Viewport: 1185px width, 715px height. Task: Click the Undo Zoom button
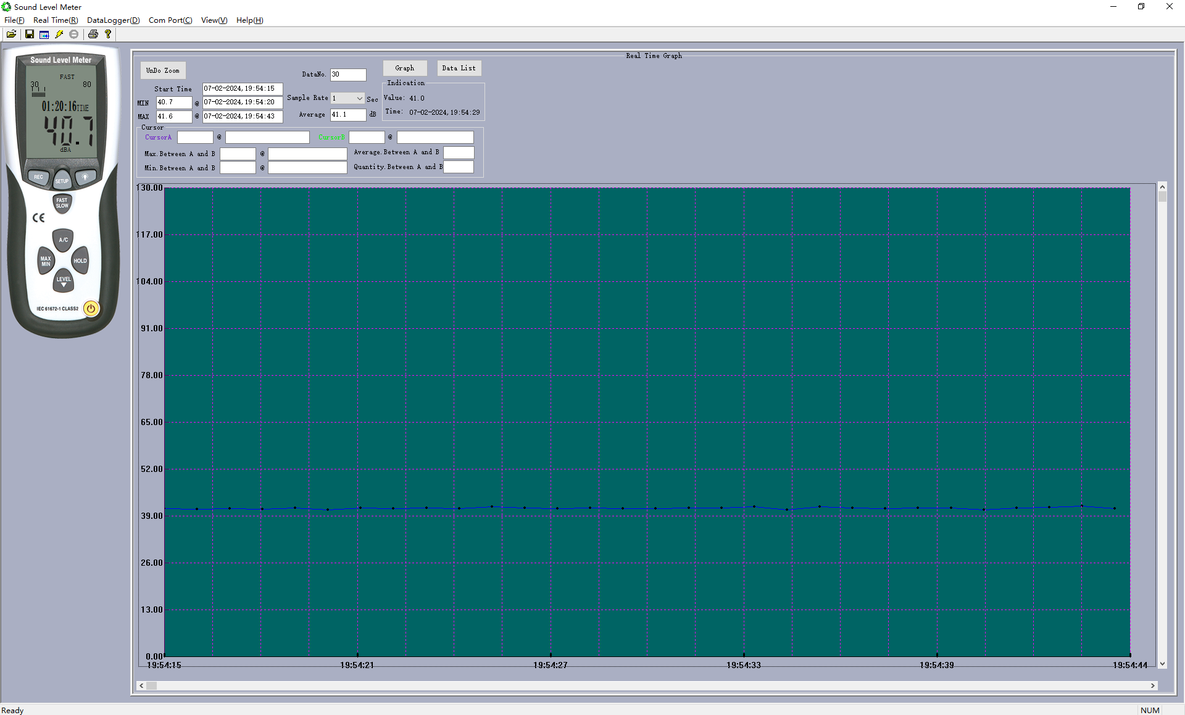pyautogui.click(x=162, y=69)
